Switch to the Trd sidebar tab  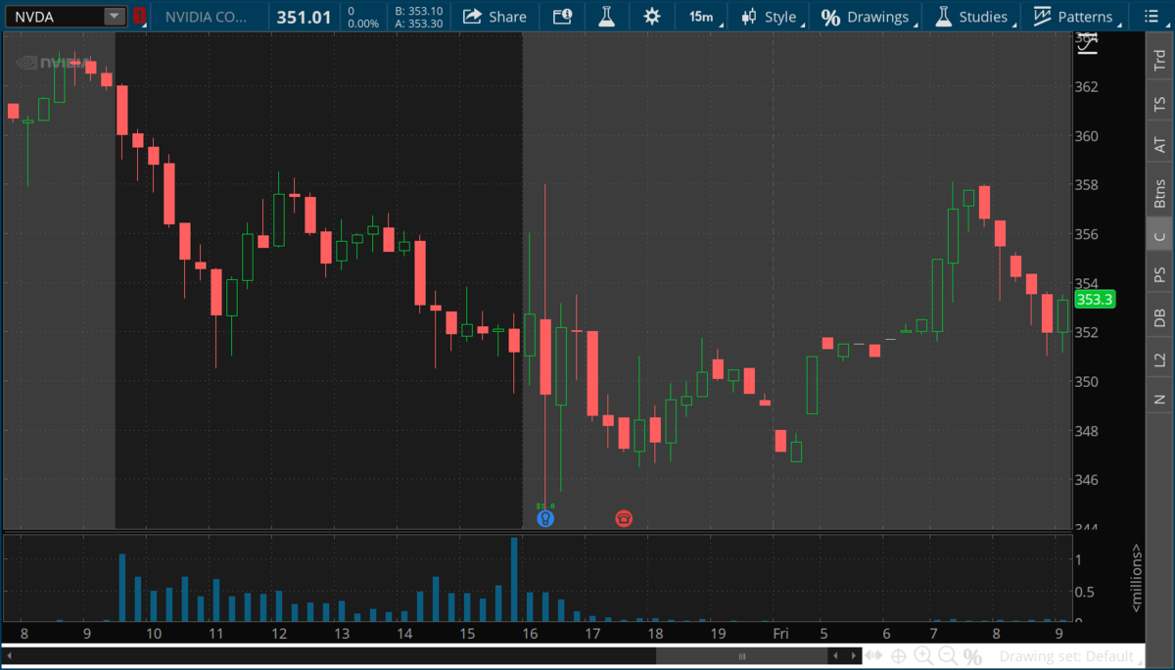pyautogui.click(x=1160, y=58)
